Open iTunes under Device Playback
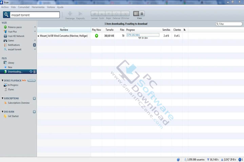Screen dimensions: 244x162 click(x=11, y=89)
